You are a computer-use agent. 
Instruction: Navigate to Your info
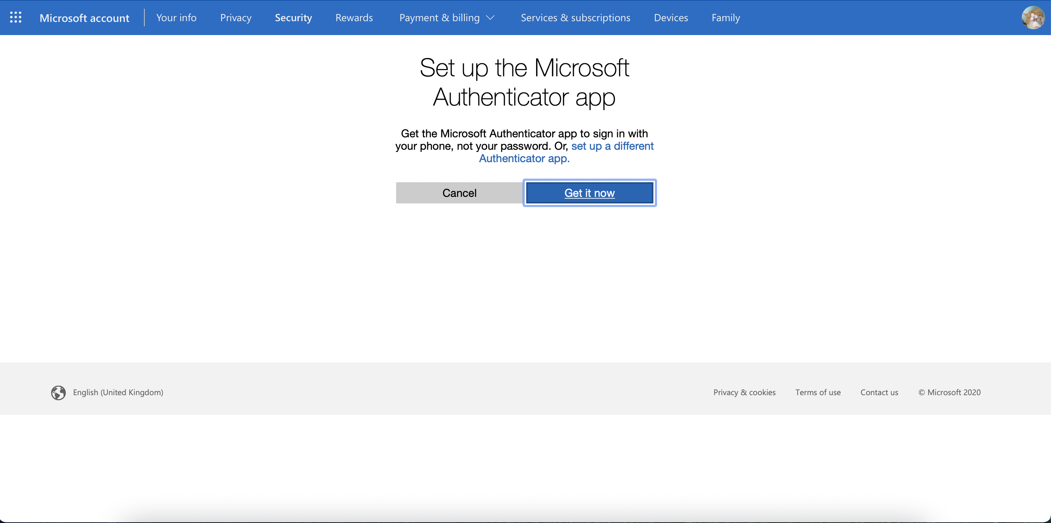[176, 18]
